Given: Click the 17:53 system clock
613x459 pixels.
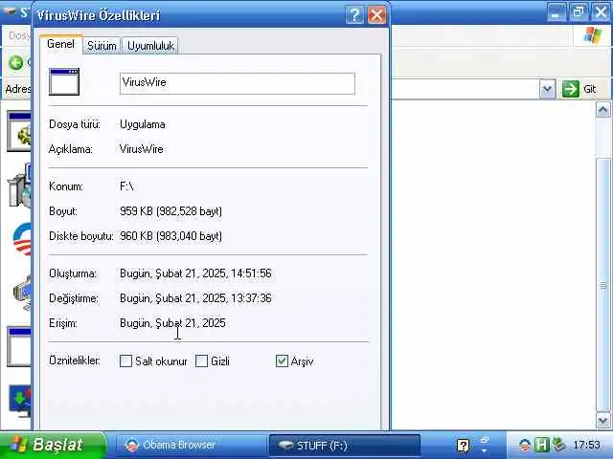Looking at the screenshot, I should coord(586,445).
